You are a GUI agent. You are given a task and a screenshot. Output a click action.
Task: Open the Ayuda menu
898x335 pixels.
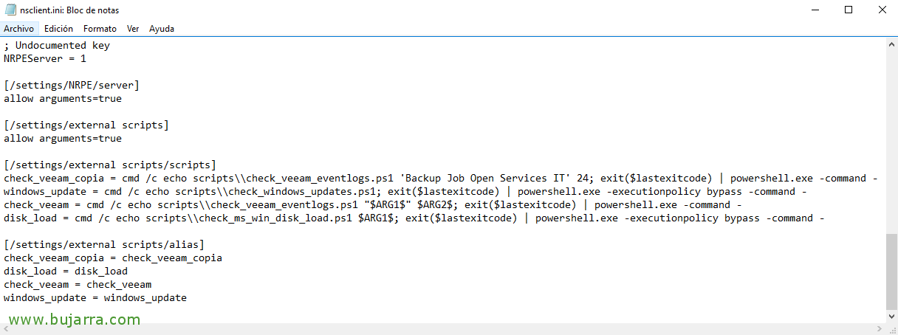point(162,29)
